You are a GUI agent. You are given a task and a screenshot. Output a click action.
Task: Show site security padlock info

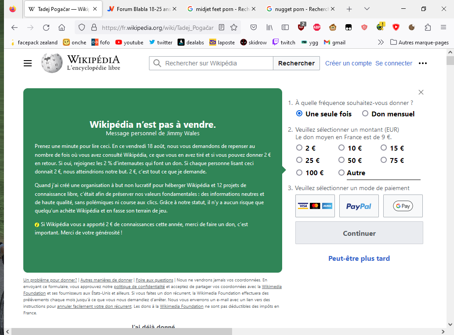click(94, 28)
